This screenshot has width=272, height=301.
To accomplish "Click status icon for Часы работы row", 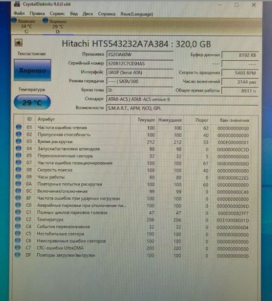I will pyautogui.click(x=18, y=177).
